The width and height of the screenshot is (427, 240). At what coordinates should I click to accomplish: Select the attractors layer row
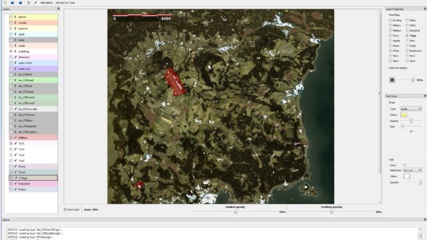point(33,57)
